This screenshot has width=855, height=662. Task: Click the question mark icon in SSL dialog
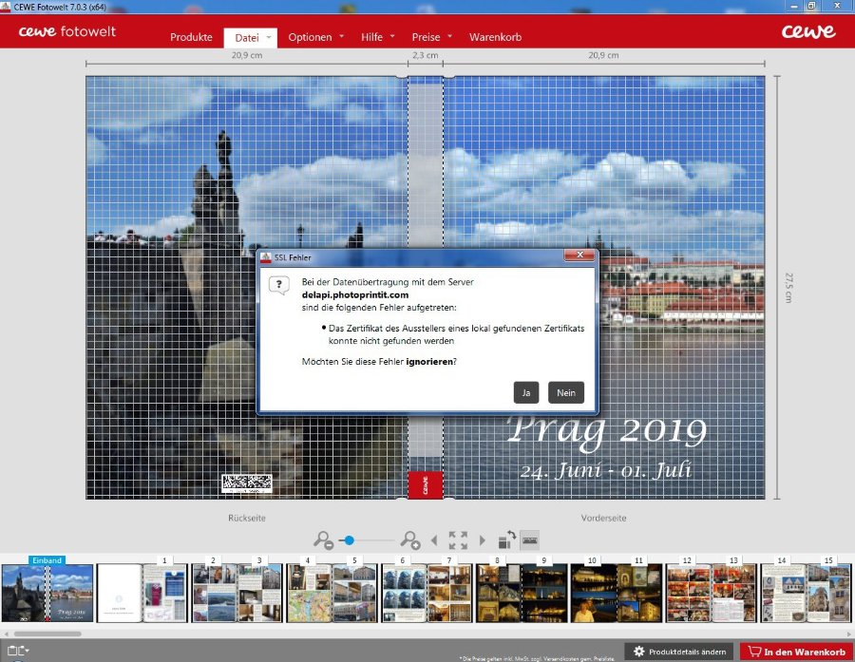pyautogui.click(x=279, y=285)
